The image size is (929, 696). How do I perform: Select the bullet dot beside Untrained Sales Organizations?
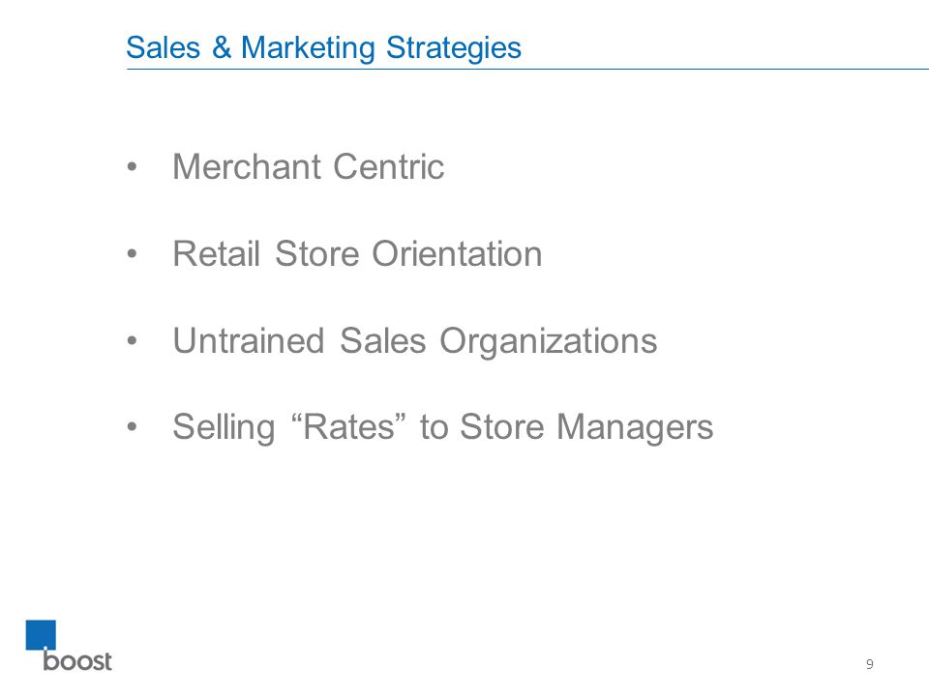click(x=132, y=341)
